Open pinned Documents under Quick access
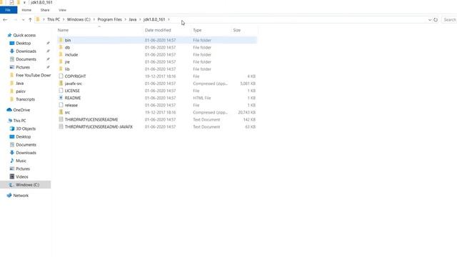457x257 pixels. (26, 59)
